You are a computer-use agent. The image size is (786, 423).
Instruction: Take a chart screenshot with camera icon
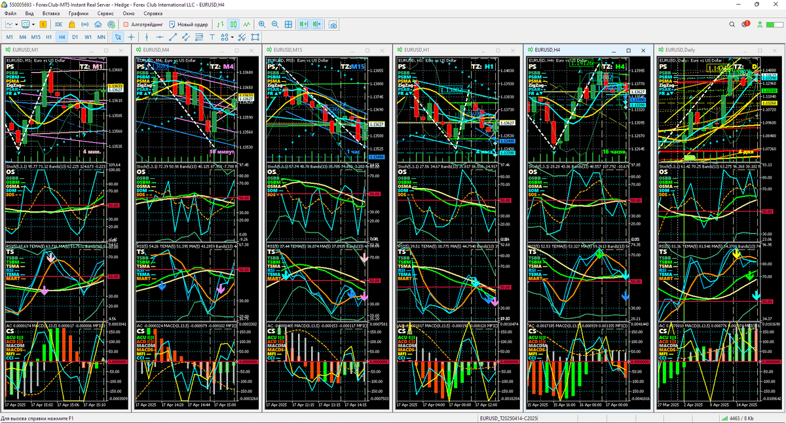(333, 24)
